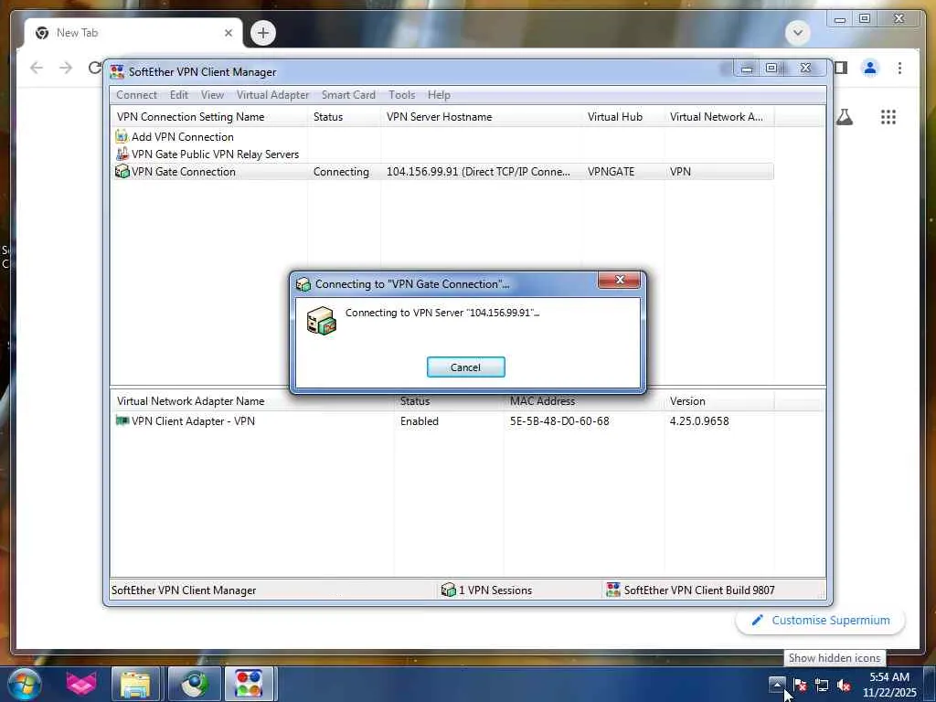This screenshot has width=936, height=702.
Task: Open the labs flask icon on New Tab
Action: coord(844,117)
